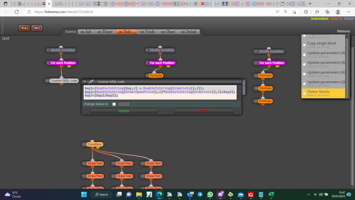The image size is (355, 200).
Task: Open the on Chart event tab
Action: pyautogui.click(x=168, y=32)
